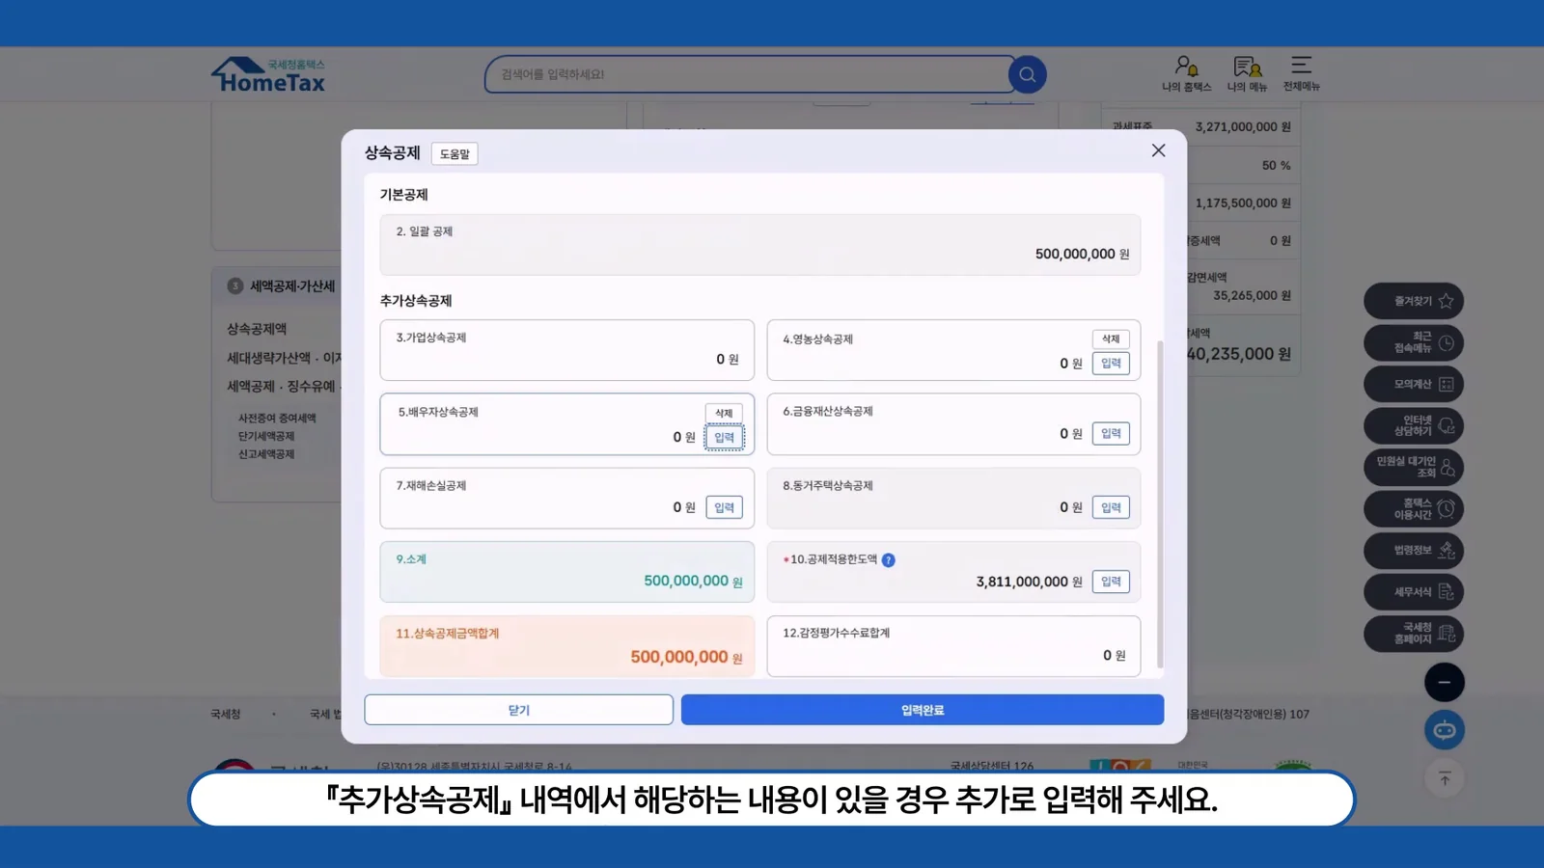Click 입력 for 4.영농상속공제
The height and width of the screenshot is (868, 1544).
[1111, 364]
